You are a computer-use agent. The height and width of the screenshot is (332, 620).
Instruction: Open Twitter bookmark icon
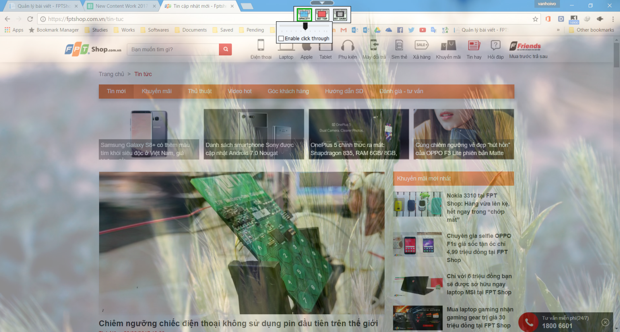pyautogui.click(x=411, y=30)
